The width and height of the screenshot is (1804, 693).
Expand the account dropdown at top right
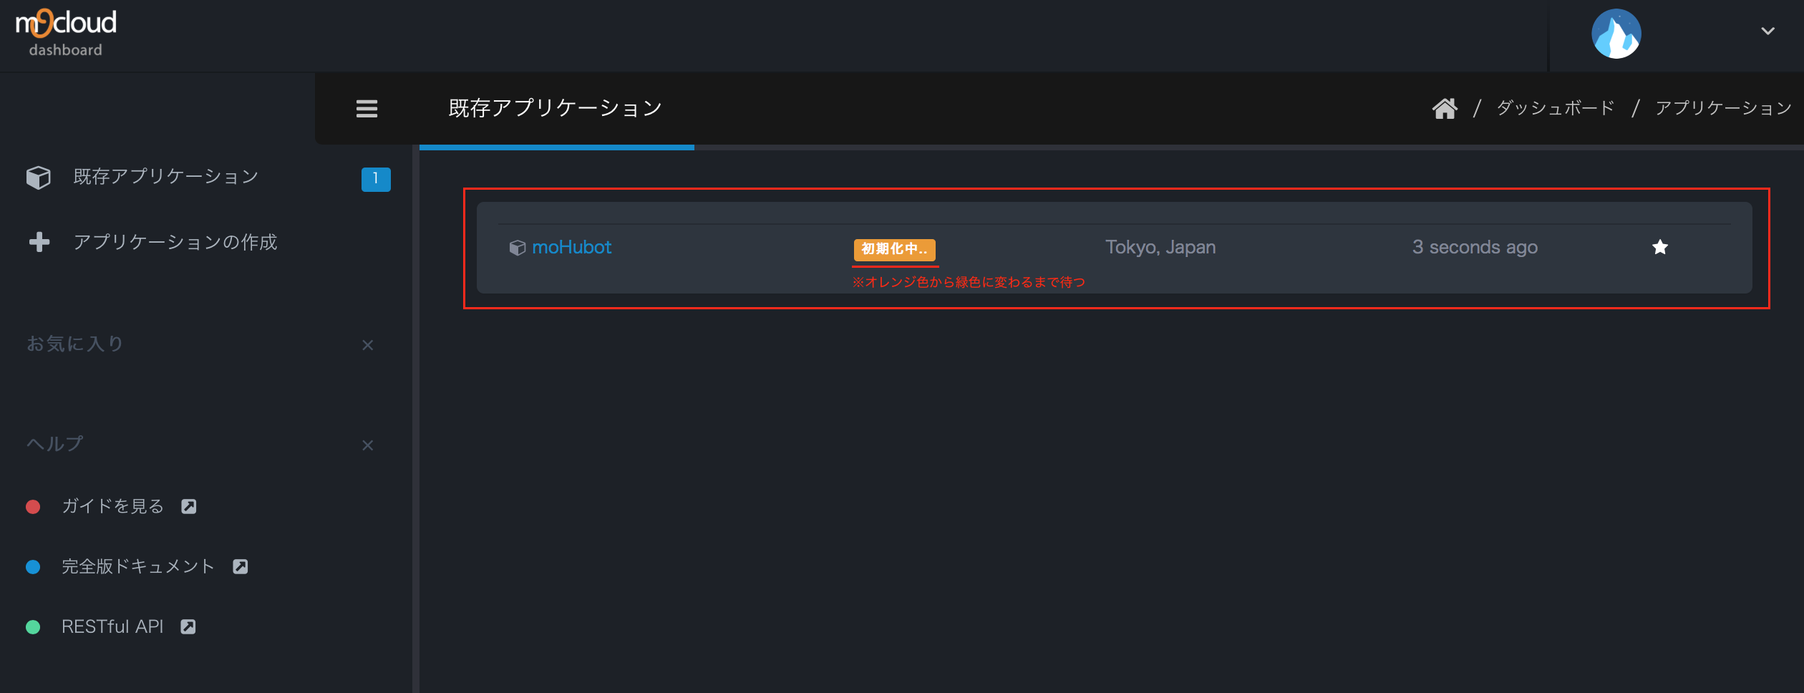tap(1767, 31)
